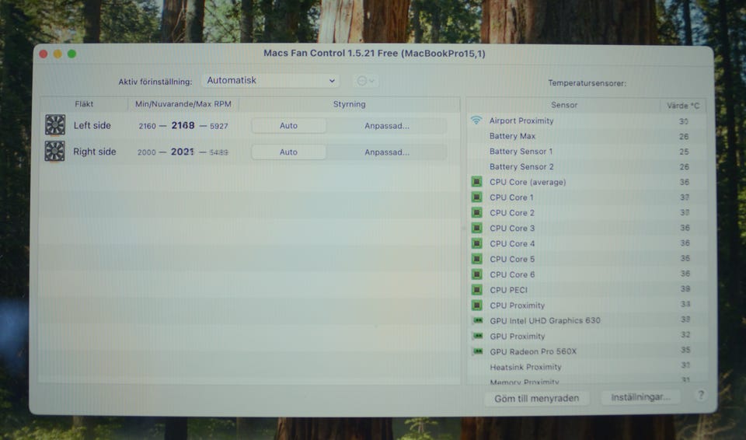Click the Min/Nuvarande/Max RPM column header
Screen dimensions: 746x440
pyautogui.click(x=183, y=104)
